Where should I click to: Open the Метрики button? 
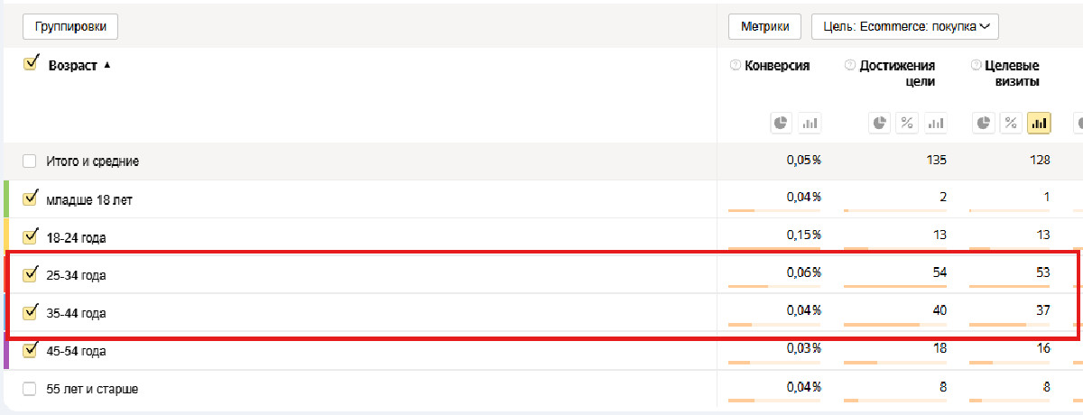[x=764, y=27]
